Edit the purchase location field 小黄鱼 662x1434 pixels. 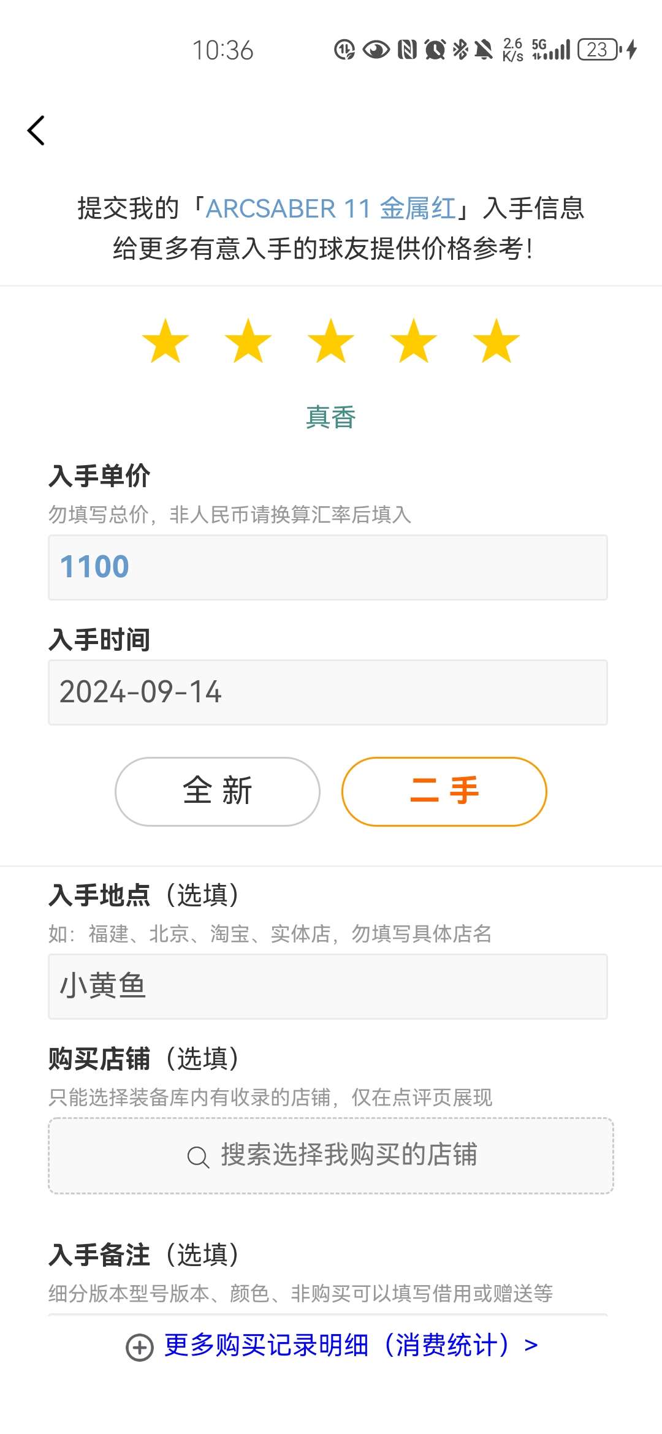[328, 987]
